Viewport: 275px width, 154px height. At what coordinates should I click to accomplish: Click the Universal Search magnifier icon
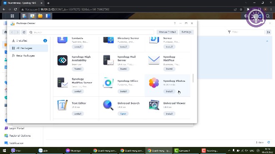[108, 105]
